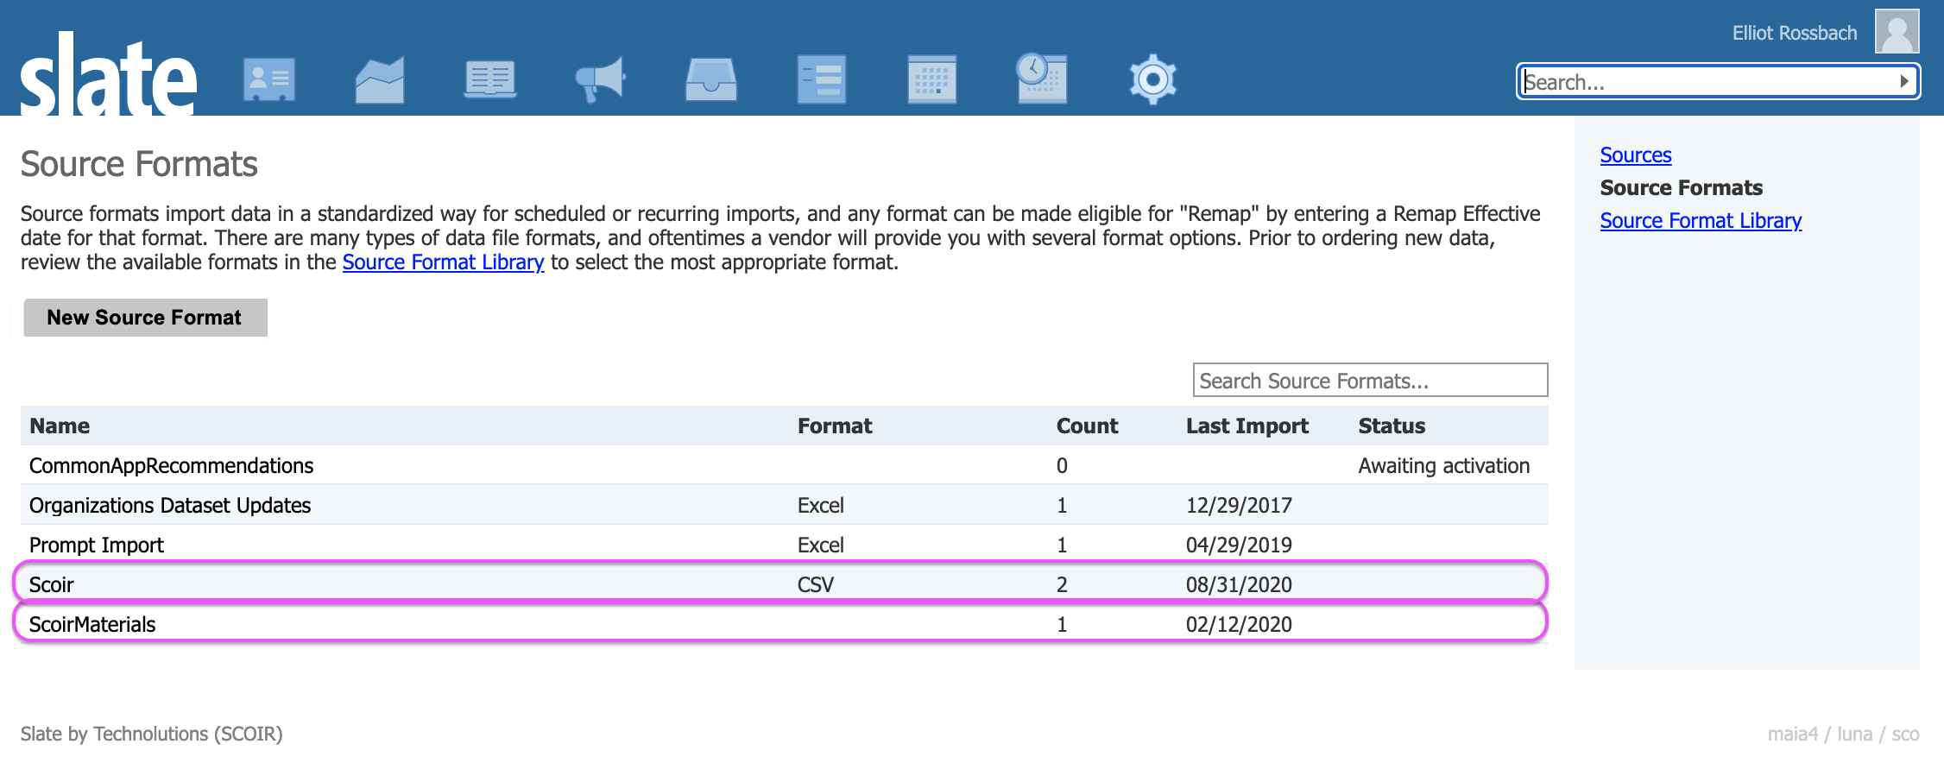The width and height of the screenshot is (1944, 782).
Task: Sort by the Count column header
Action: 1087,426
